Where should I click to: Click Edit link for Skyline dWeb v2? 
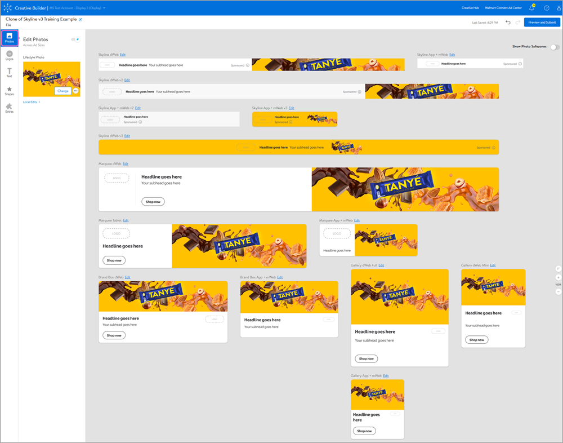click(x=127, y=80)
